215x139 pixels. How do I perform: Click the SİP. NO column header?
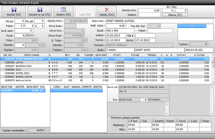tap(7, 55)
